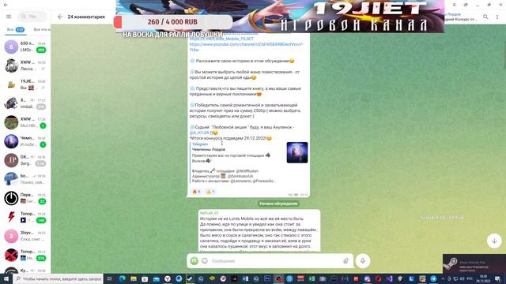The height and width of the screenshot is (284, 506).
Task: Open chat options three-dot menu
Action: click(x=497, y=17)
